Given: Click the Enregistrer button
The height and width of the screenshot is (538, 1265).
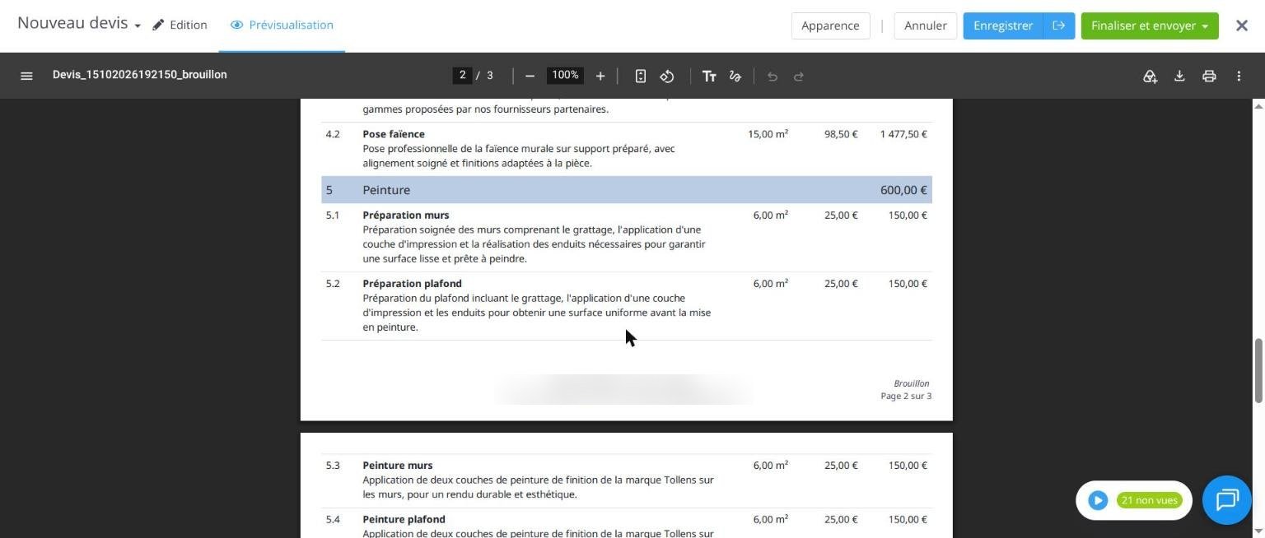Looking at the screenshot, I should [1003, 26].
